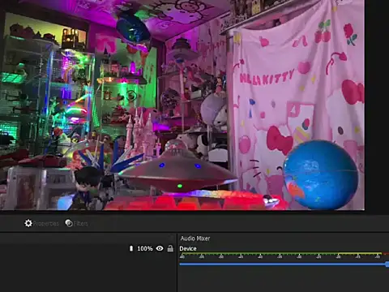Adjust the Device volume slider
389x292 pixels.
tap(284, 264)
